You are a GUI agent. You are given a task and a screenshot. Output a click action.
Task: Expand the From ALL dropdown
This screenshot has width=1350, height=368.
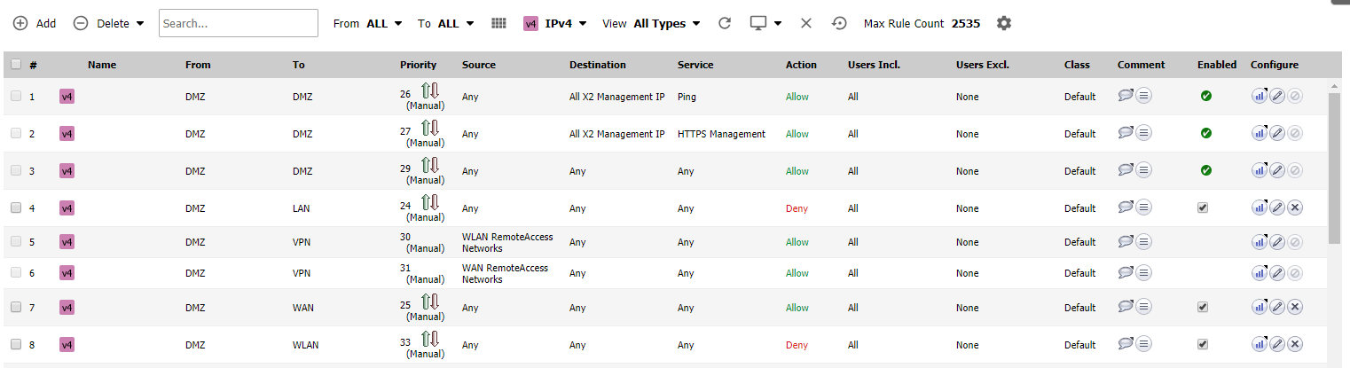368,24
